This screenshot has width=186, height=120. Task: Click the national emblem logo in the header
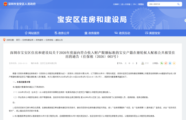click(5, 4)
